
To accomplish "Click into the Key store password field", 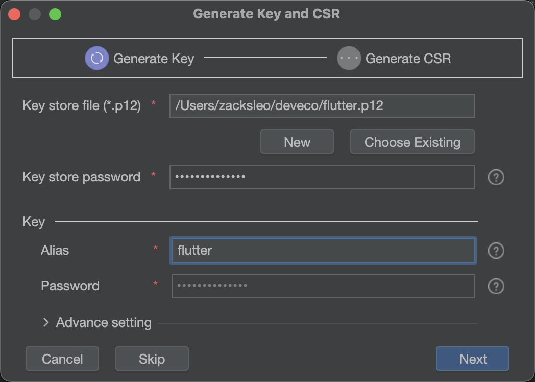I will click(322, 177).
